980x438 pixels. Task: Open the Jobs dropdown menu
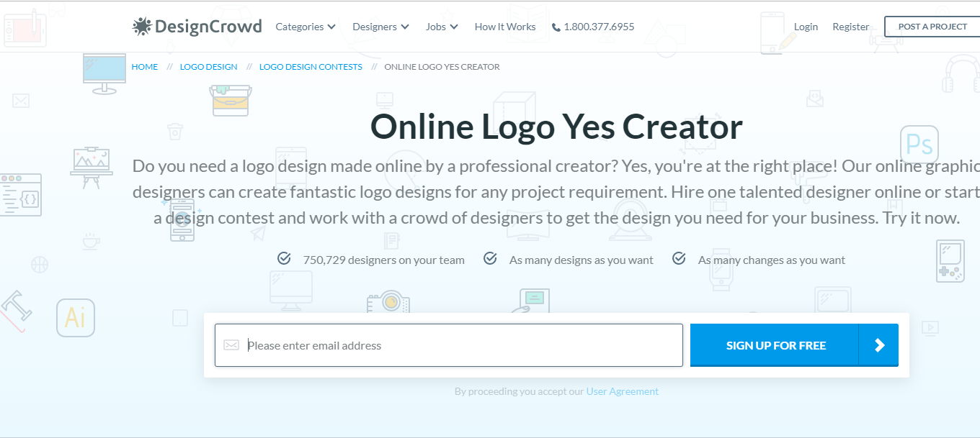tap(442, 27)
